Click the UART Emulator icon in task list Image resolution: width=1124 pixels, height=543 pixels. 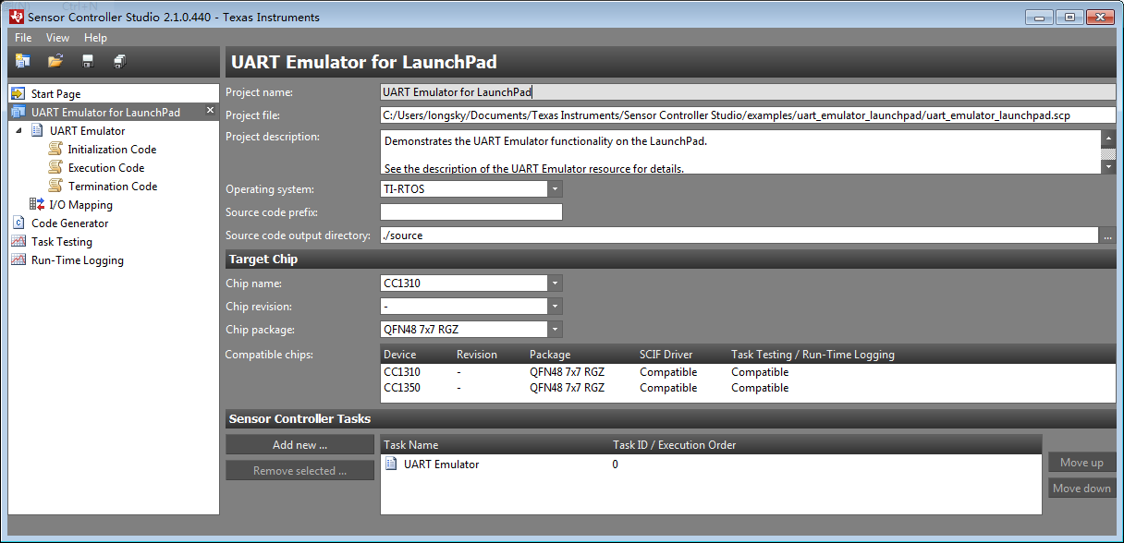[x=391, y=465]
